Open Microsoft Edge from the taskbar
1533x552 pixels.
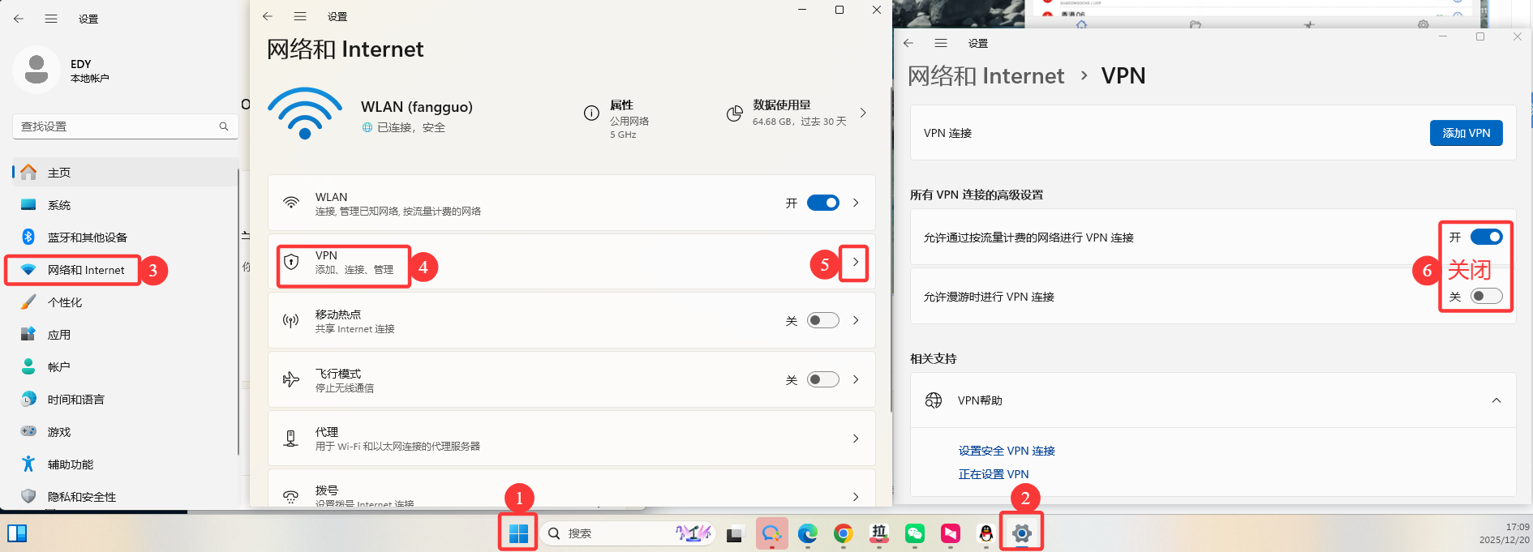(807, 533)
